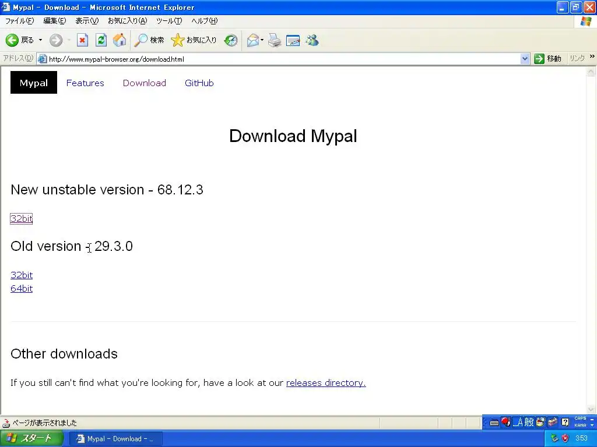
Task: Open the releases directory link
Action: [x=326, y=383]
